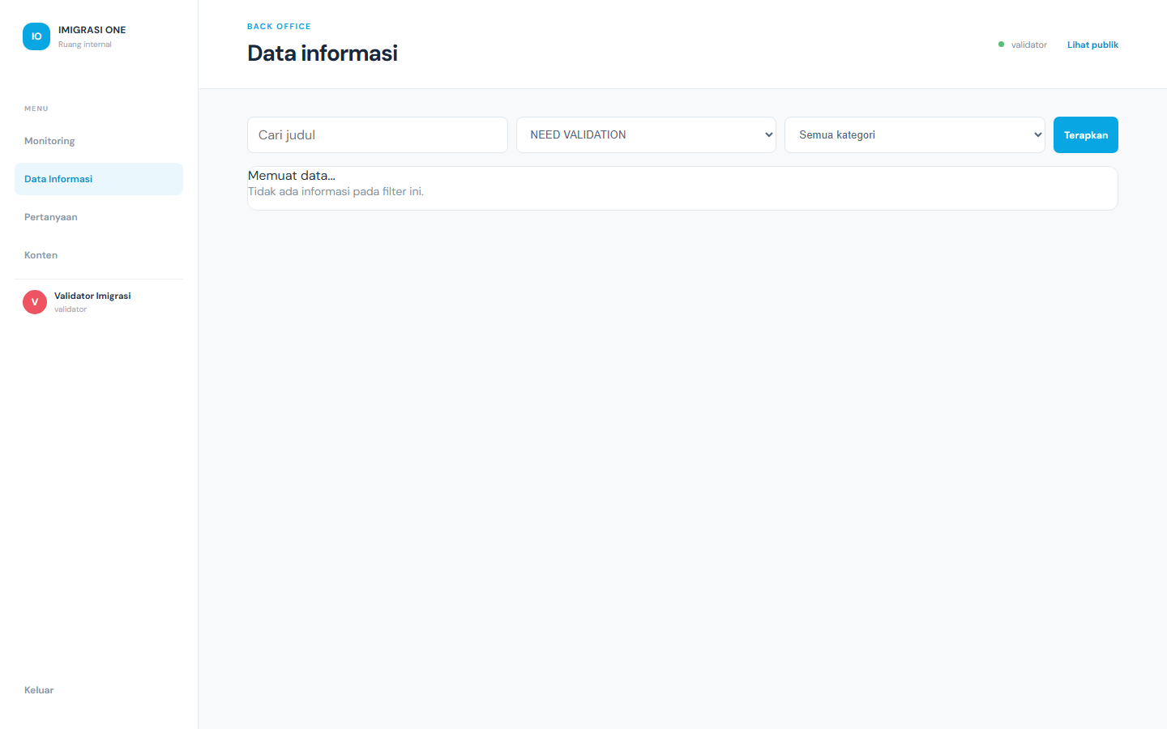Click the IMIGRASI ONE brand title
Viewport: 1167px width, 729px height.
coord(92,30)
